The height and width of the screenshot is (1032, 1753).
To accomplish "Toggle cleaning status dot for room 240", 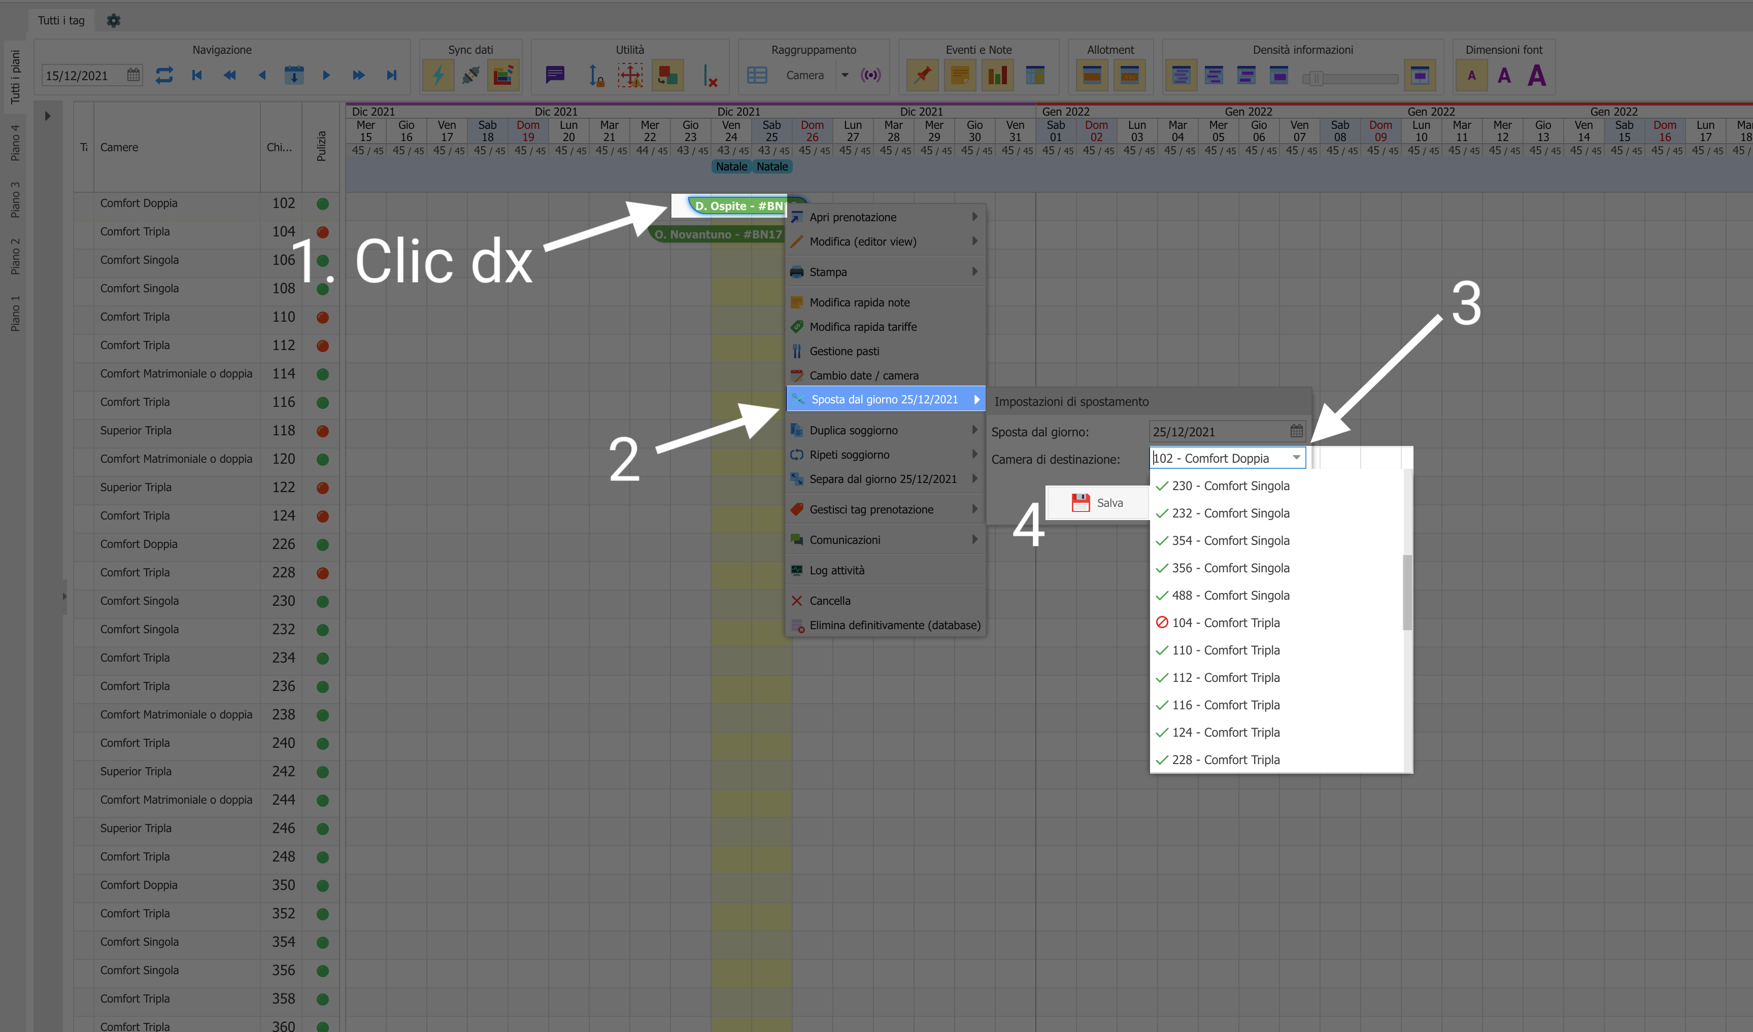I will click(323, 743).
